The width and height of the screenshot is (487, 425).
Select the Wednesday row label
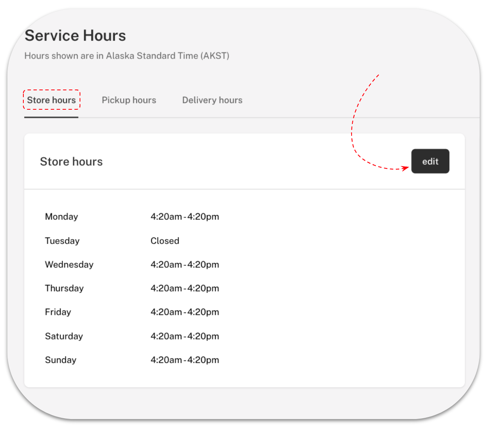coord(69,264)
